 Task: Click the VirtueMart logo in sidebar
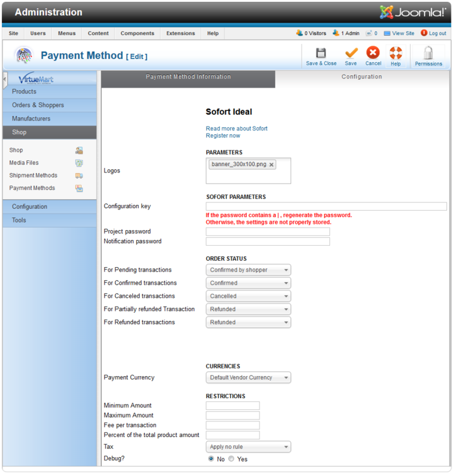pos(36,79)
